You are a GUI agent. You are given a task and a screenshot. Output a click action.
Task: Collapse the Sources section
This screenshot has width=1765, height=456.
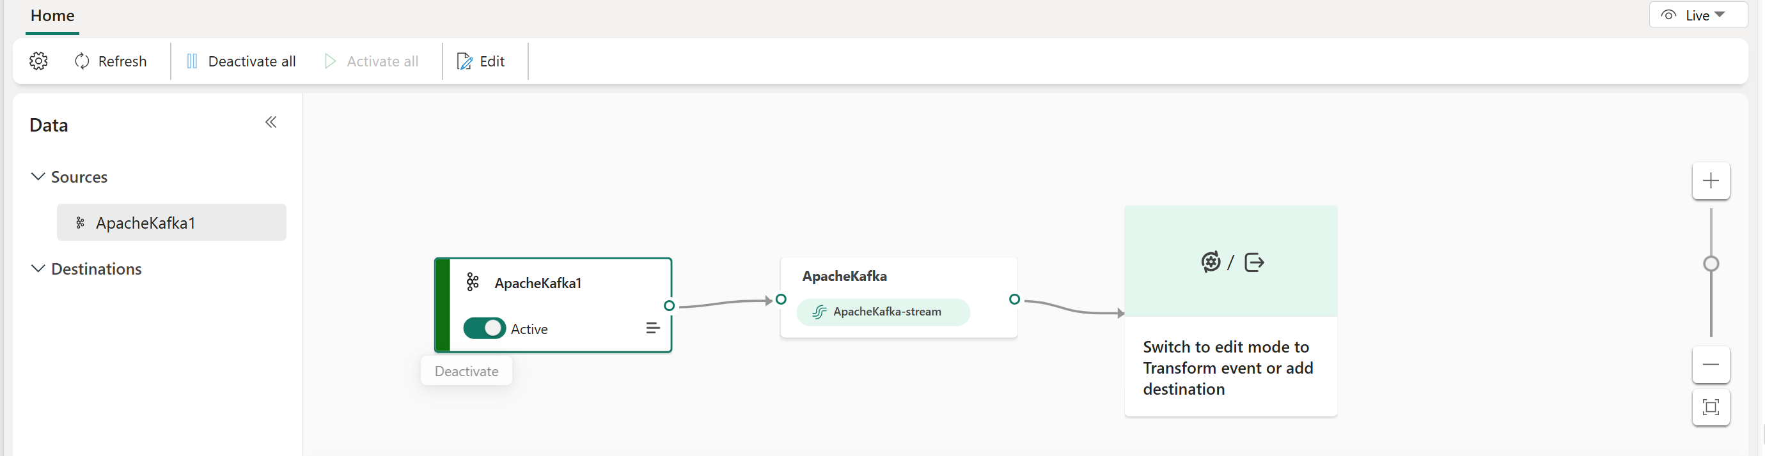(x=38, y=177)
